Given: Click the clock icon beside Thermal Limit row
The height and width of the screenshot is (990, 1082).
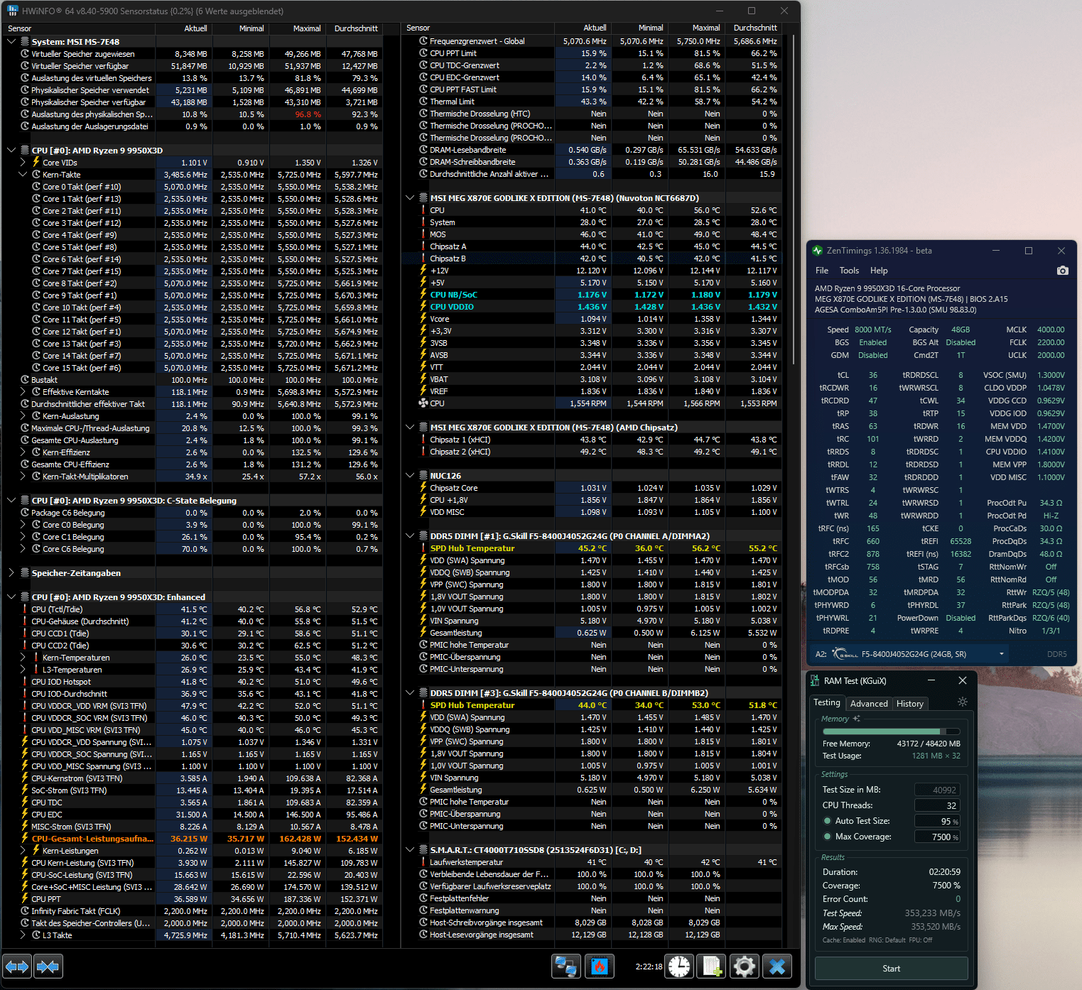Looking at the screenshot, I should (x=423, y=102).
